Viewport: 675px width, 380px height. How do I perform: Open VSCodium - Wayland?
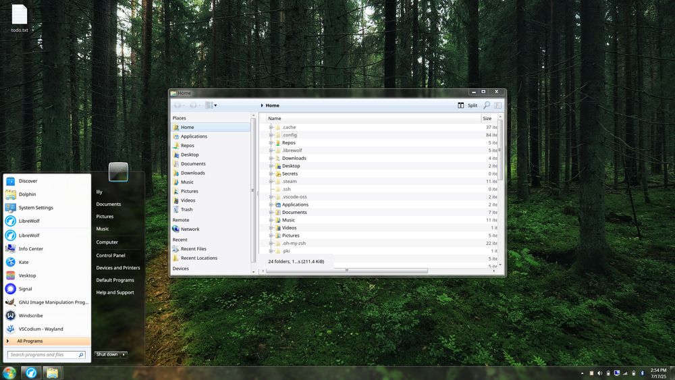47,329
